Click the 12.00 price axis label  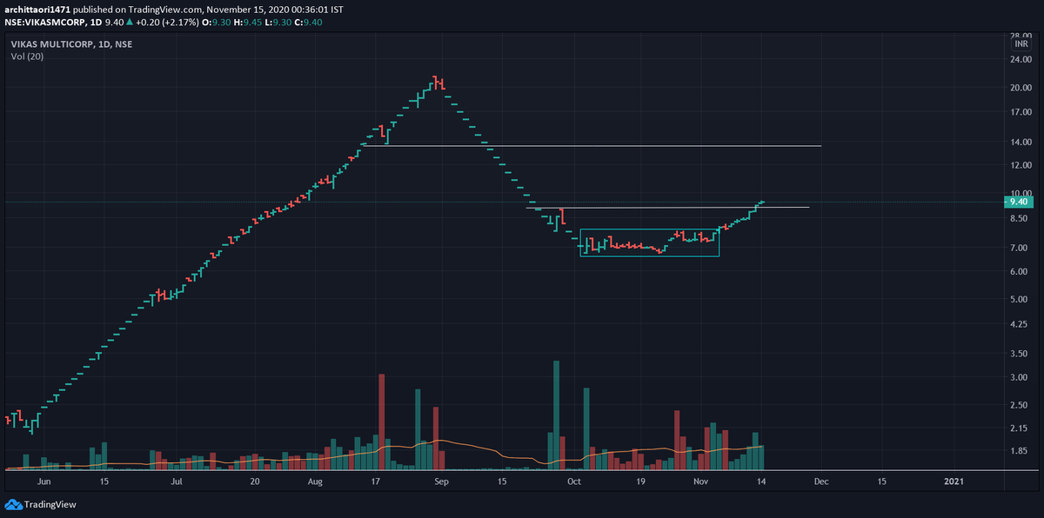point(1021,166)
